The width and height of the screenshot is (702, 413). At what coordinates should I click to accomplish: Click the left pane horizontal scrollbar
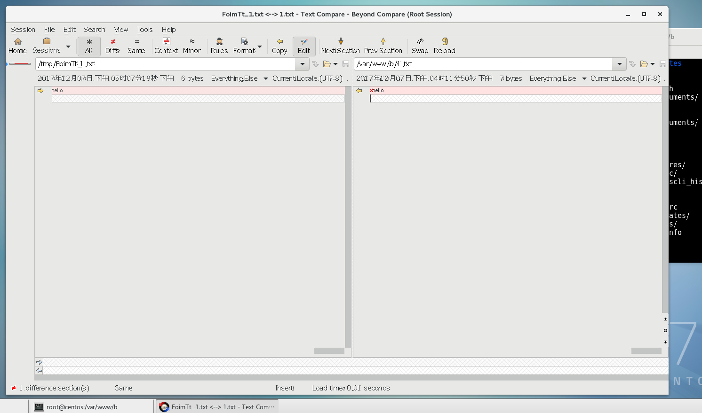(x=329, y=351)
